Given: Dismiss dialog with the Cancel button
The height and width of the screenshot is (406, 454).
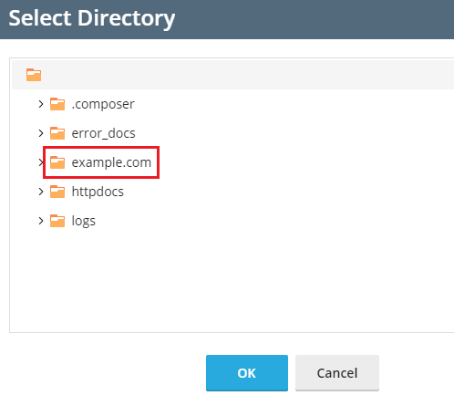Looking at the screenshot, I should 337,373.
